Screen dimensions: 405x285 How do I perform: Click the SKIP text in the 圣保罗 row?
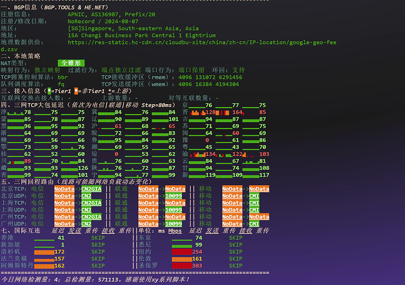click(235, 266)
